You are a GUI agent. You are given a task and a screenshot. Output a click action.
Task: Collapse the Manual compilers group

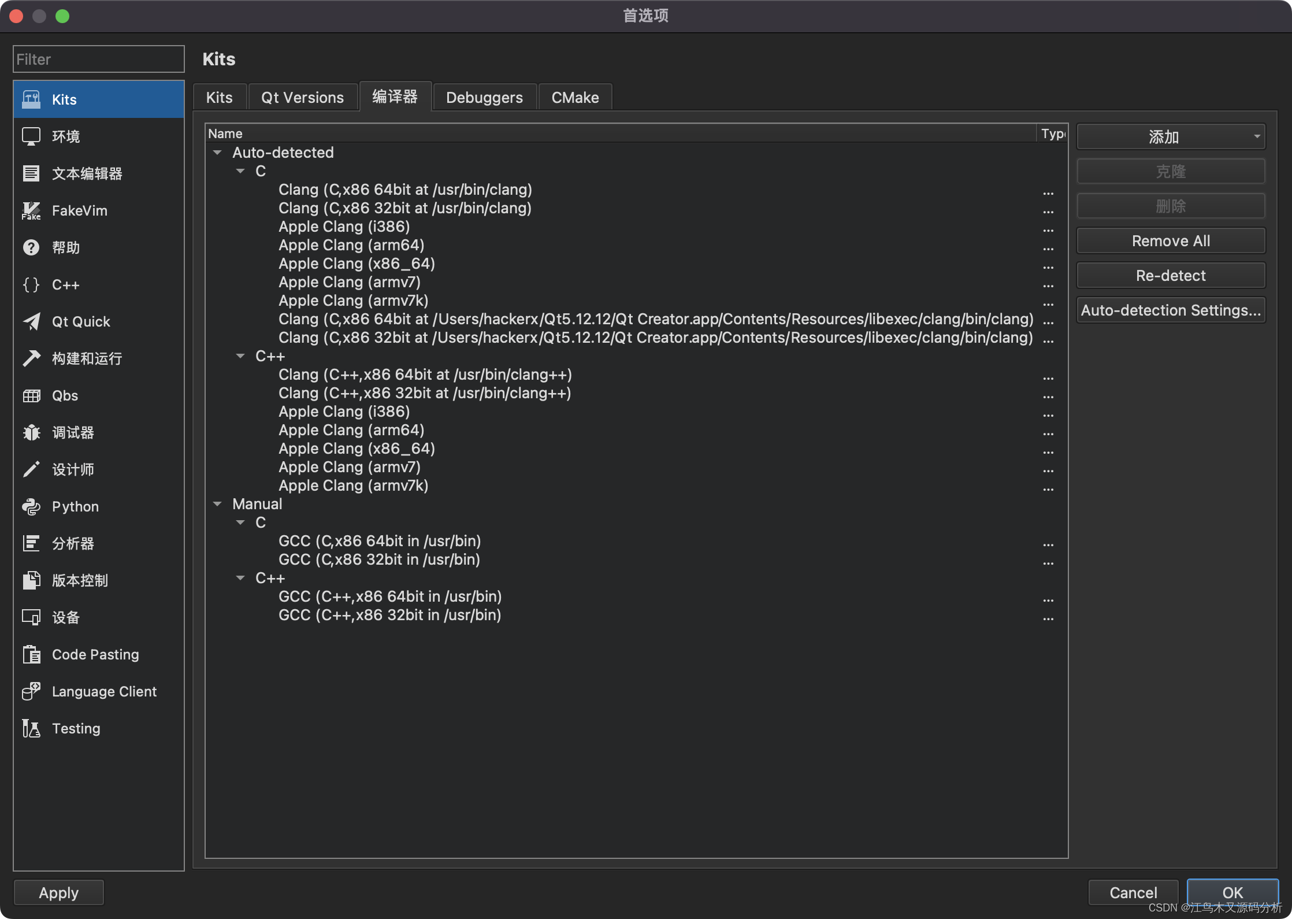218,505
